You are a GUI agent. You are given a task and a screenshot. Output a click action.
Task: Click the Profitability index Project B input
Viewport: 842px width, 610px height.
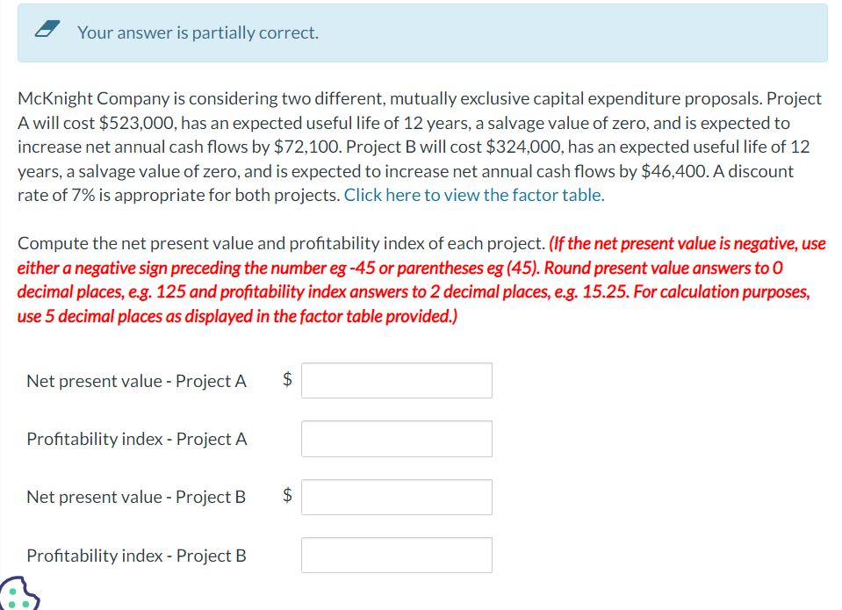(396, 554)
